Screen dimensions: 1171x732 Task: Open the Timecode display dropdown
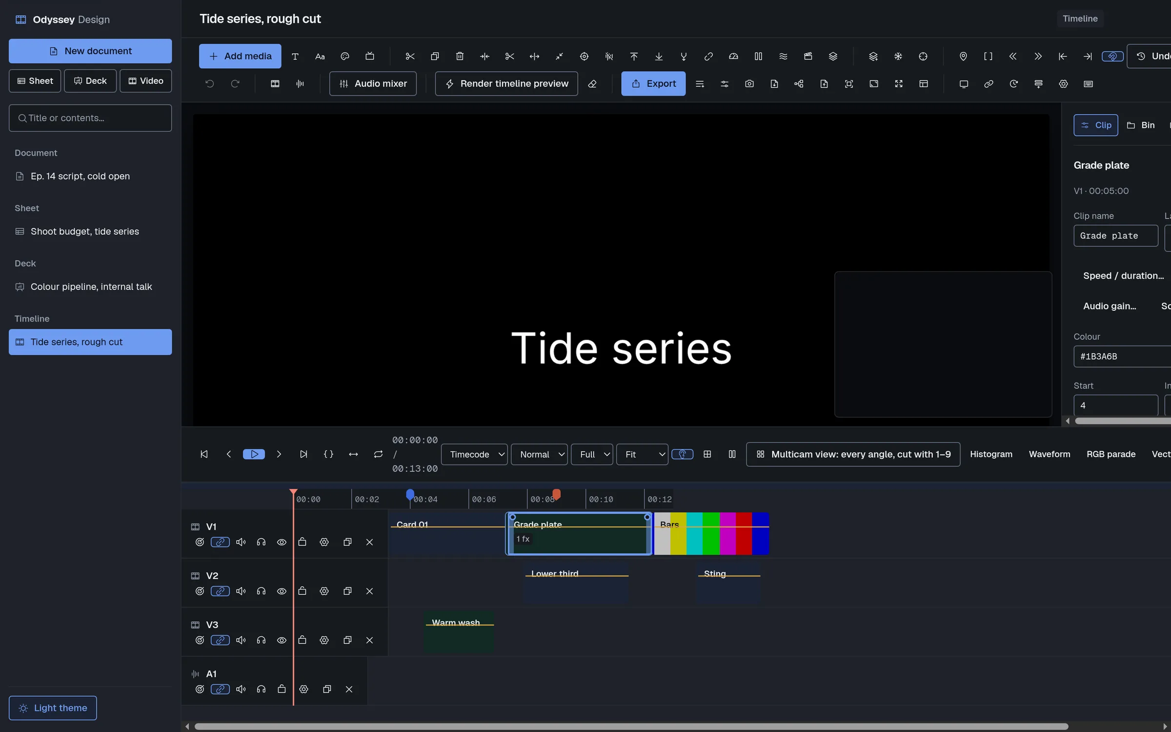pyautogui.click(x=474, y=454)
